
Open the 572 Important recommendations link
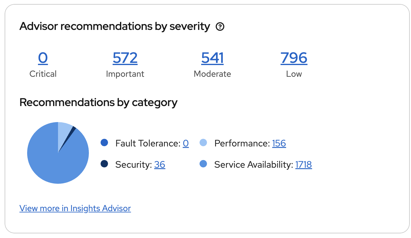coord(125,58)
